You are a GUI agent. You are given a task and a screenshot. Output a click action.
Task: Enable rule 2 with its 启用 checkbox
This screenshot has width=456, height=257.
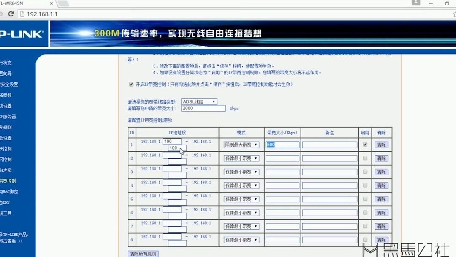pyautogui.click(x=365, y=158)
